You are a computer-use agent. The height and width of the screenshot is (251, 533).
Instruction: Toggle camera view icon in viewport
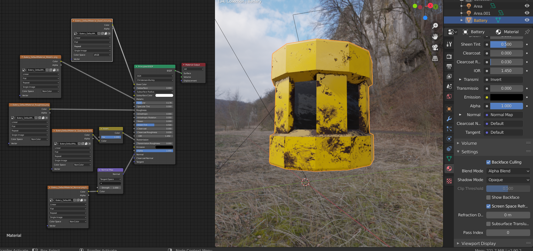435,47
